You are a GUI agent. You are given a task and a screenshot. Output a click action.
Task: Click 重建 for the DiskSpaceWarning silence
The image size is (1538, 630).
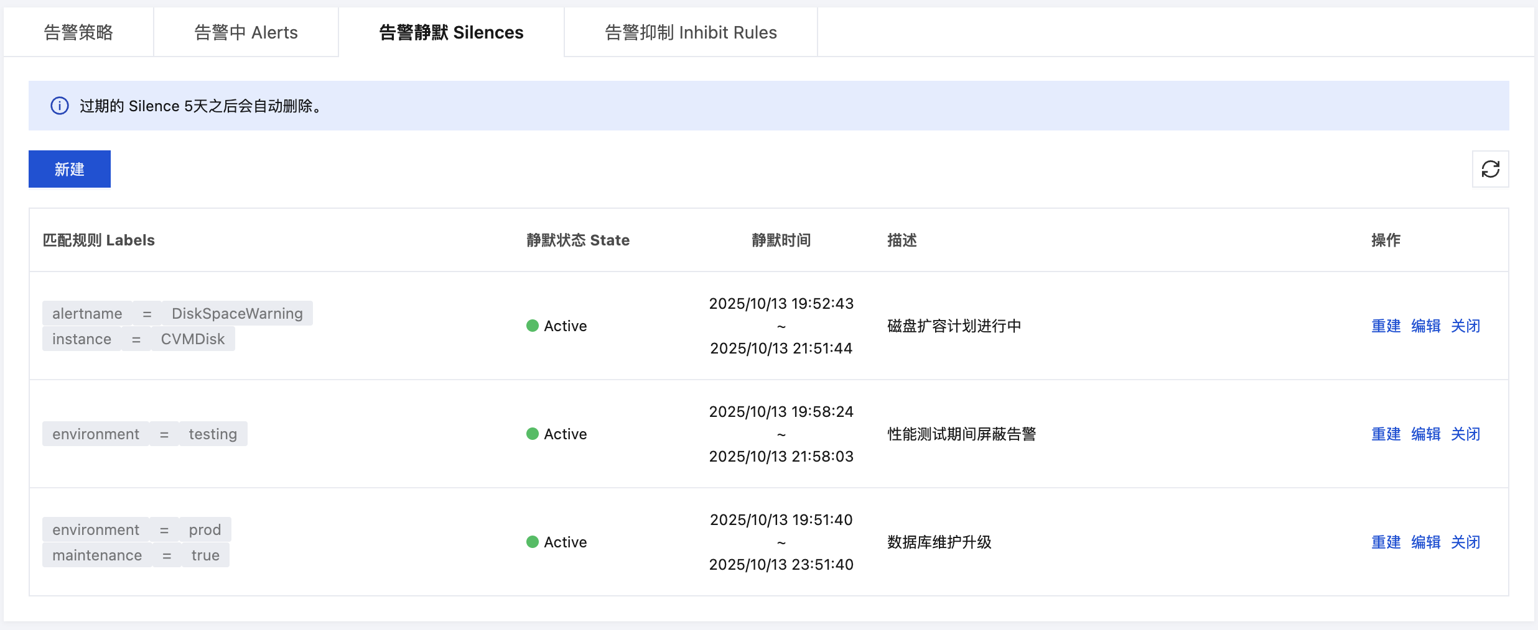point(1386,326)
